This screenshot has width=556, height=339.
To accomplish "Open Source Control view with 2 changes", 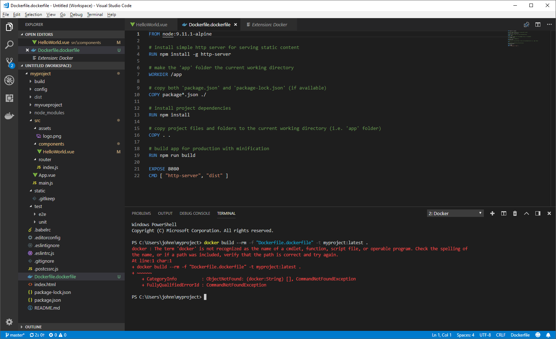I will [x=9, y=62].
